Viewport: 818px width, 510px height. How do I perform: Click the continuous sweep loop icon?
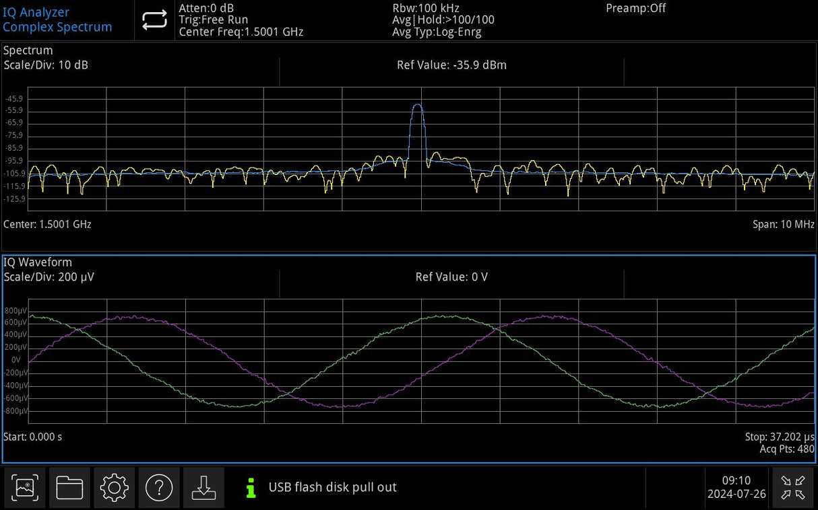pos(154,20)
